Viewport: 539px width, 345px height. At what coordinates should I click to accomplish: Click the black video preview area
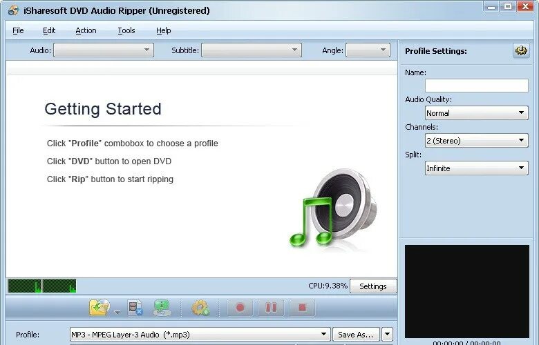pyautogui.click(x=467, y=291)
